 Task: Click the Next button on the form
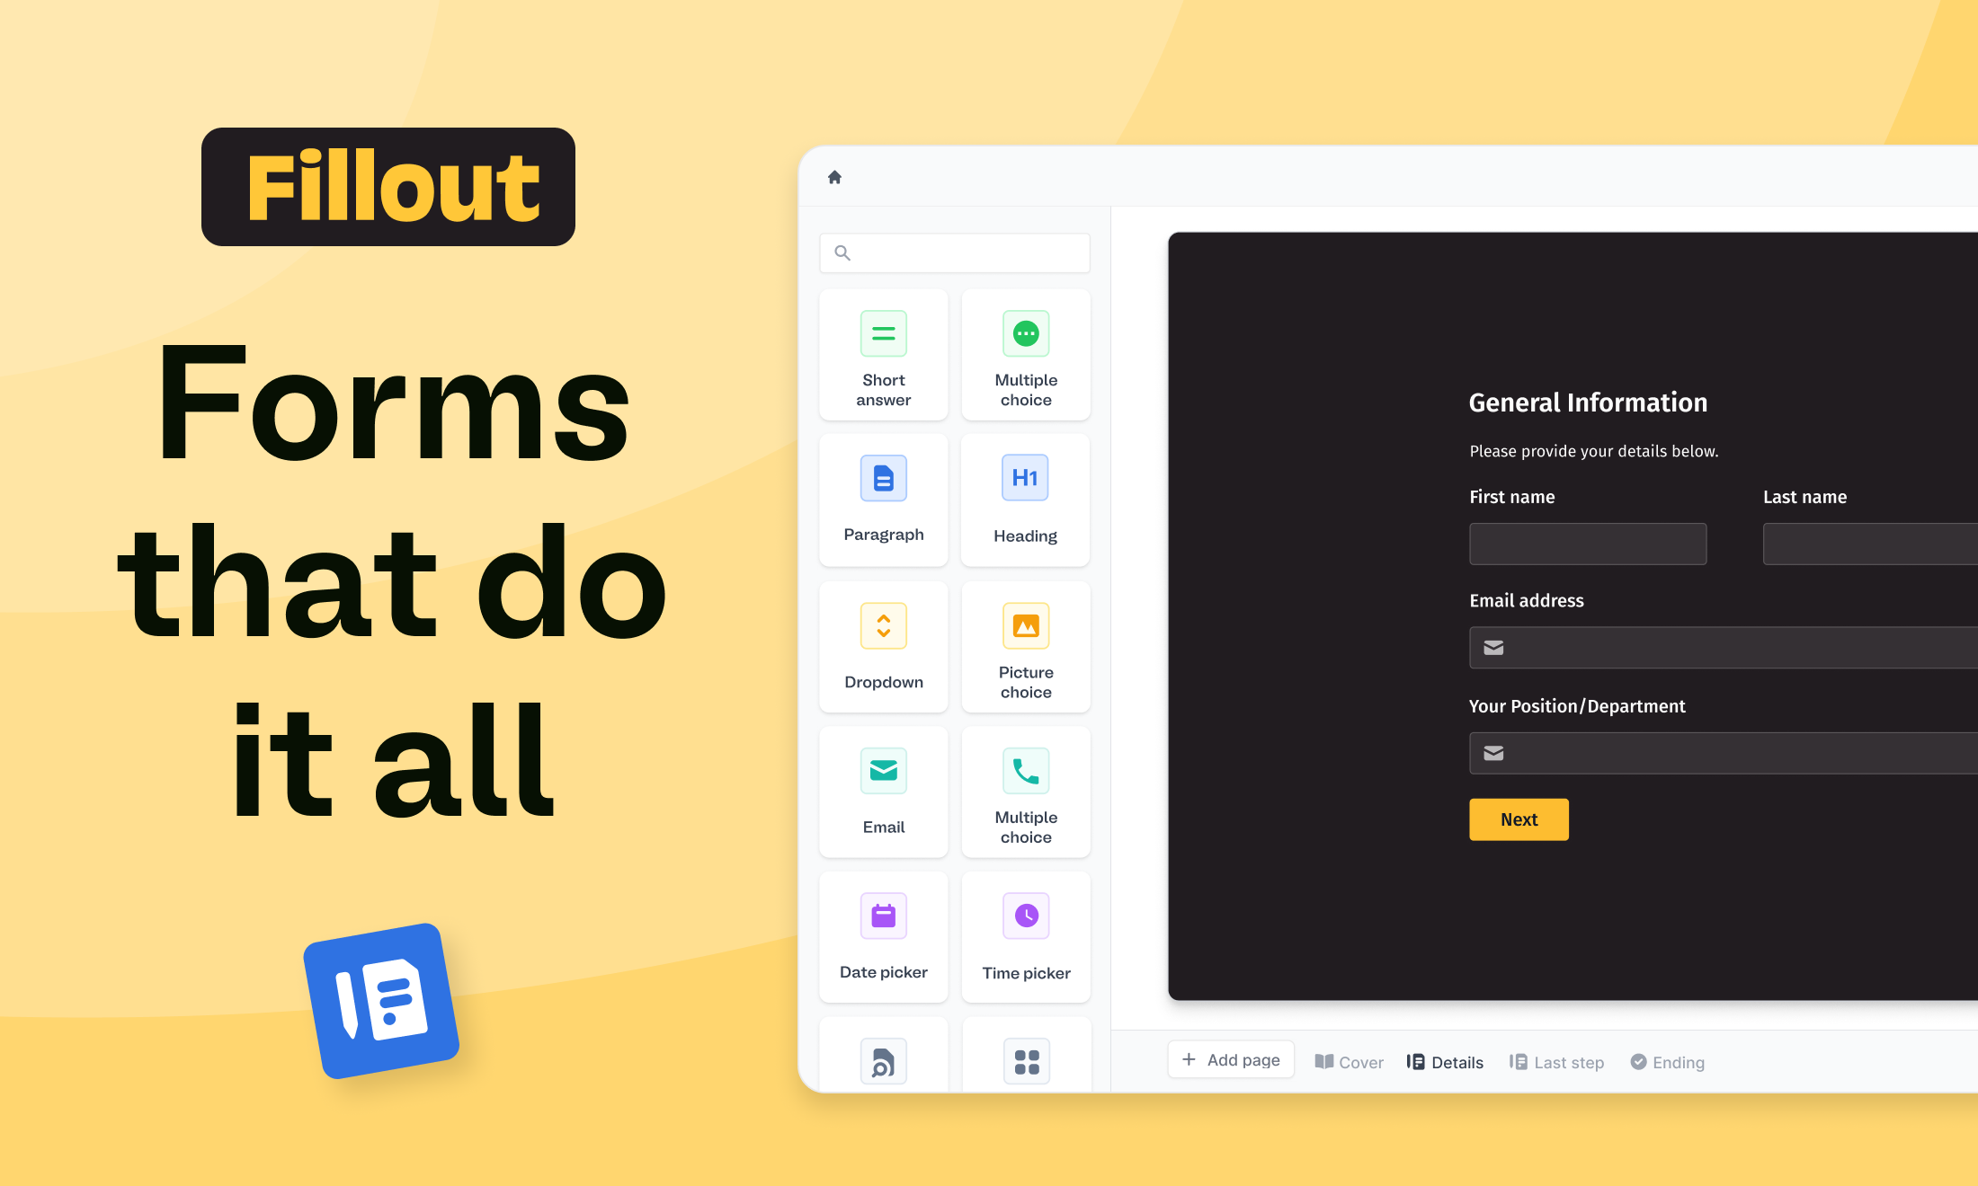(1519, 819)
